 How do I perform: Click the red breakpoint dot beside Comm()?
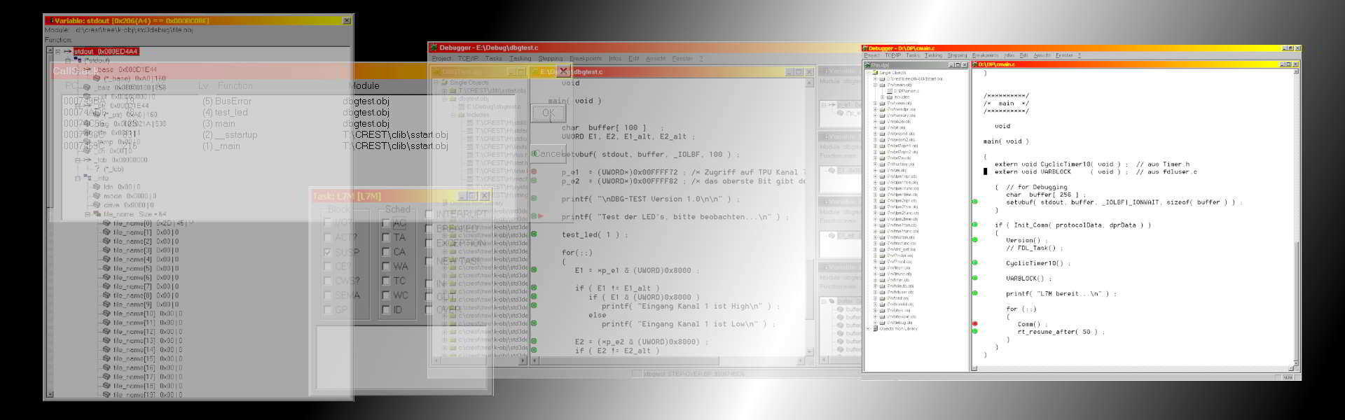(x=974, y=324)
